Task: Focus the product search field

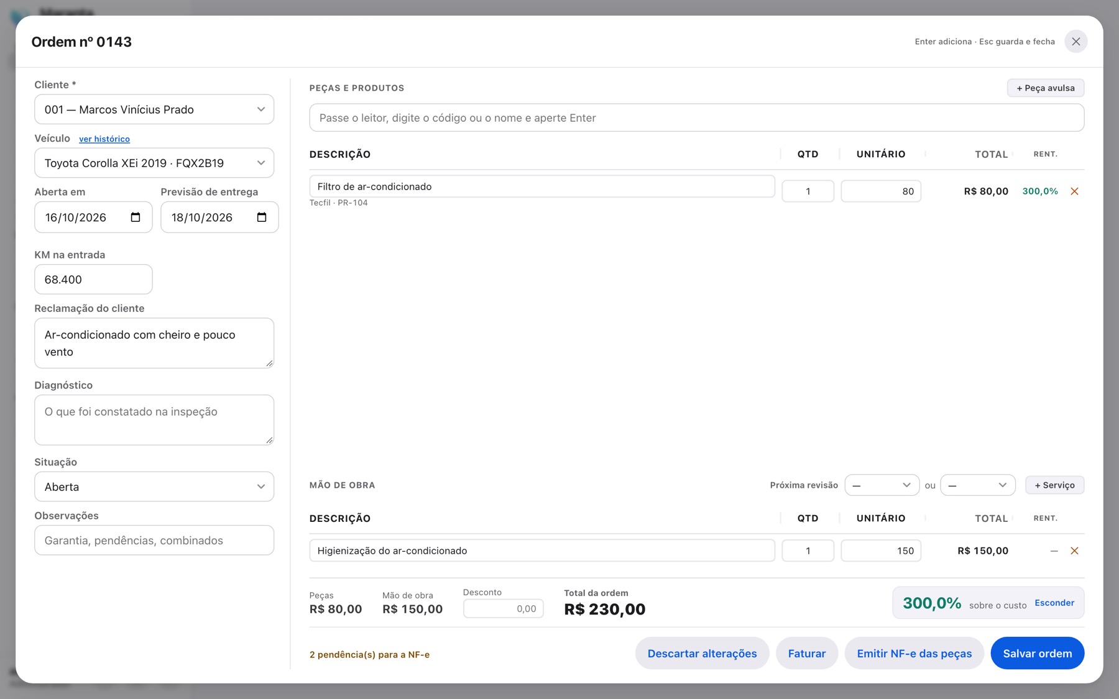Action: pos(696,118)
